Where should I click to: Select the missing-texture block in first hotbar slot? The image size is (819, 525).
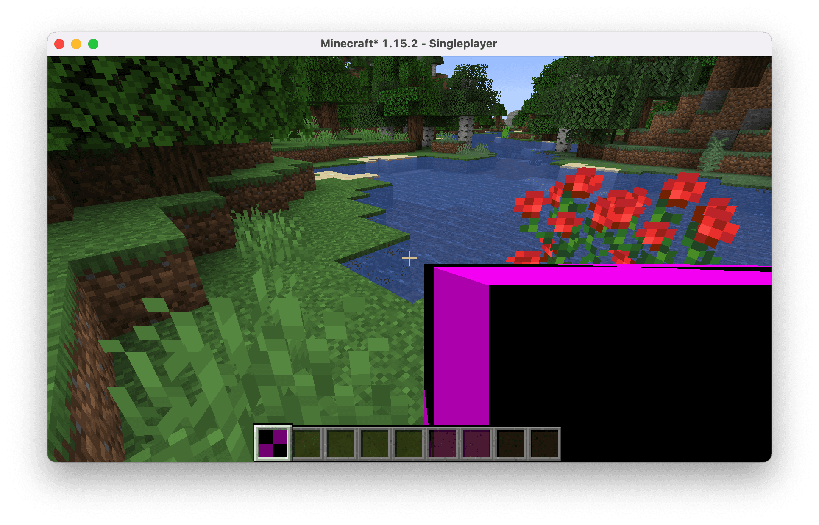(273, 443)
